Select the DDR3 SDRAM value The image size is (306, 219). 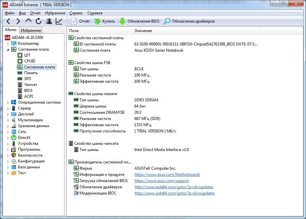point(146,100)
